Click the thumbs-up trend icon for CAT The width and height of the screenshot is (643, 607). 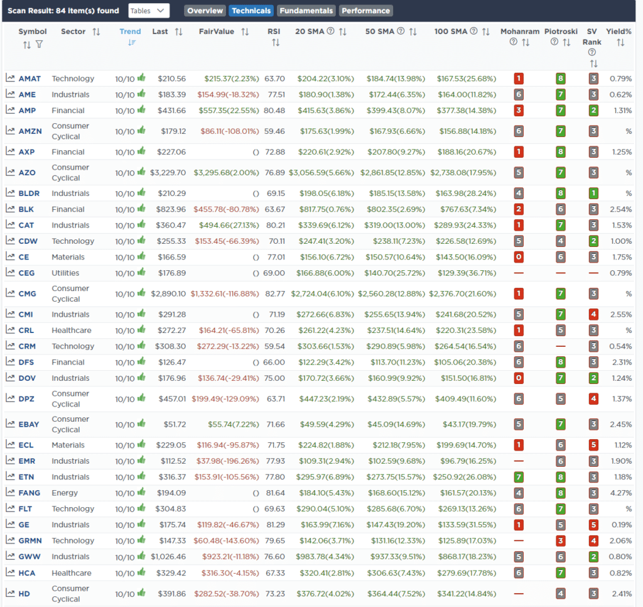(x=141, y=224)
